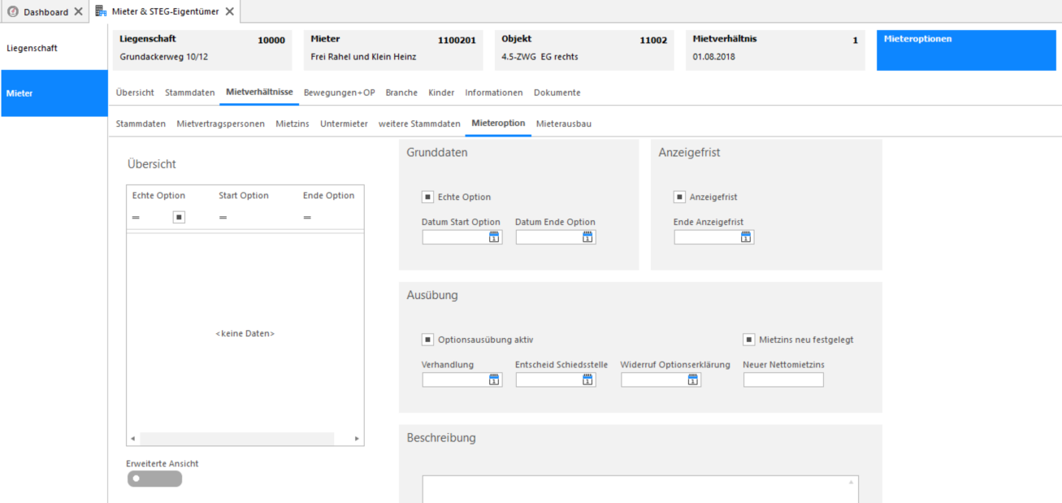Open the Branche tab
Viewport: 1062px width, 503px height.
[x=401, y=93]
